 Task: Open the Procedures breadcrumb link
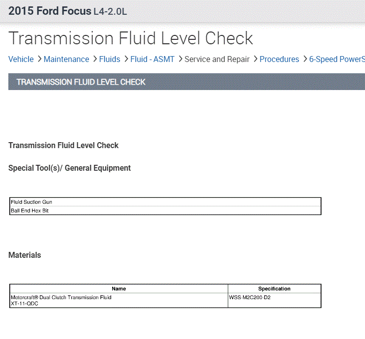[x=279, y=60]
